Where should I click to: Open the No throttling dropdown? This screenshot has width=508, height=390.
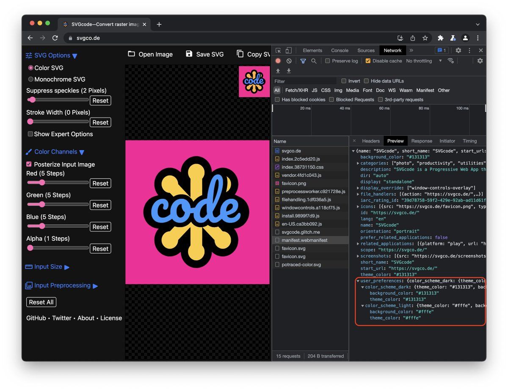pos(423,61)
